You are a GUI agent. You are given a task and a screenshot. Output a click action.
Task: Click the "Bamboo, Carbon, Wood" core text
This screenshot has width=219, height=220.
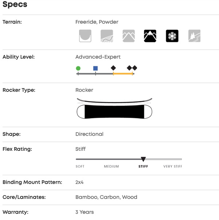[106, 197]
